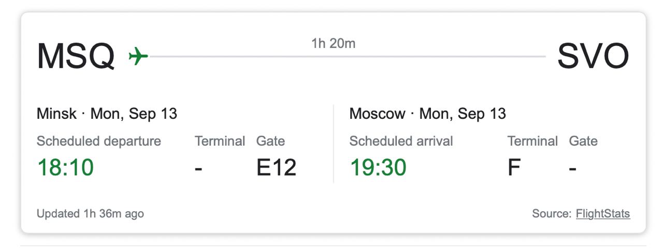The image size is (663, 252).
Task: Click the MSQ departure airport code
Action: (76, 56)
